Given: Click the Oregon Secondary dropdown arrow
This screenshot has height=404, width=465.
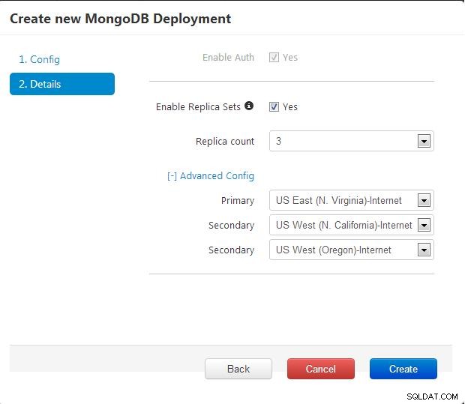Looking at the screenshot, I should [x=424, y=250].
